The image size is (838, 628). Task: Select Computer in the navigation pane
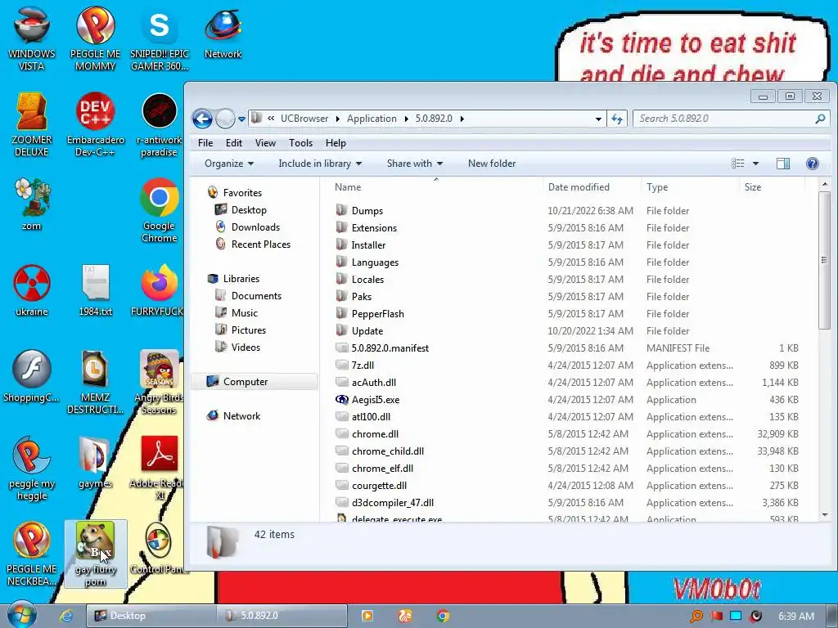tap(255, 382)
